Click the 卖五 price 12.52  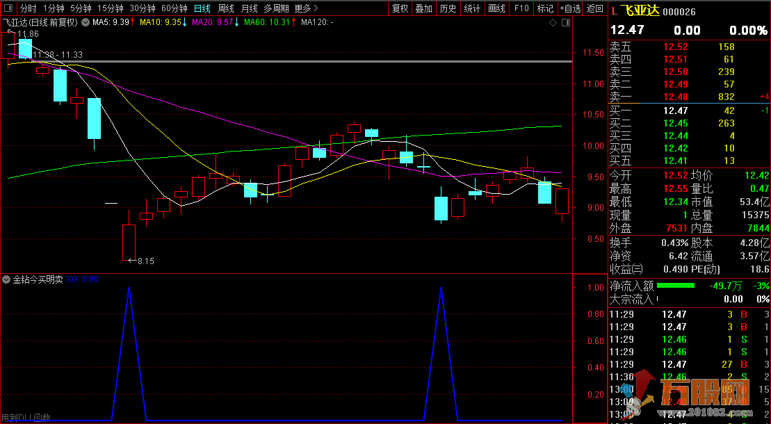coord(676,47)
